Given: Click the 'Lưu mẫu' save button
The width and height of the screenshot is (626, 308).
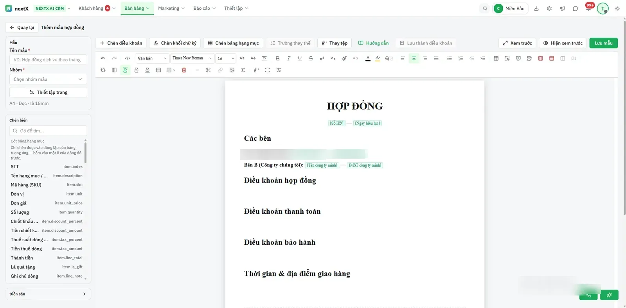Looking at the screenshot, I should pos(603,43).
